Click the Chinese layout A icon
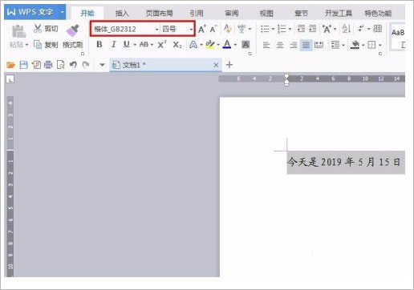The image size is (414, 290). tap(327, 29)
